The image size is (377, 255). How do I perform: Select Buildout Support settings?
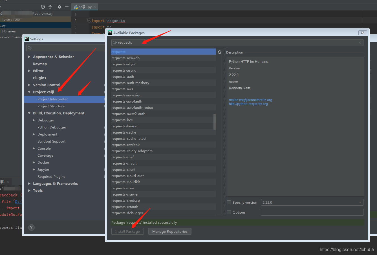pos(51,141)
